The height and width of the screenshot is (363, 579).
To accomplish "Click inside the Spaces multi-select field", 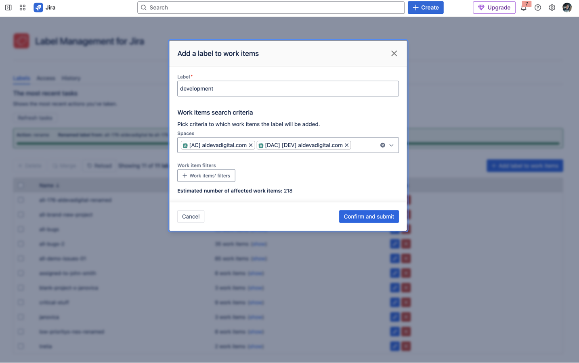I will pos(365,145).
